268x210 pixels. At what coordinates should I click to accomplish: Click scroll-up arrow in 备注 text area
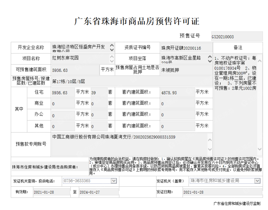coord(260,61)
